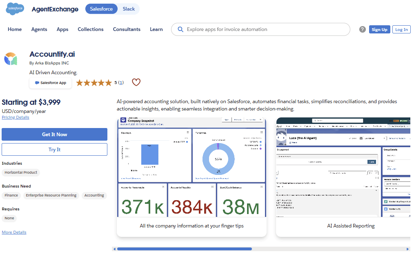Viewport: 414px width, 254px height.
Task: Select the Finance business need tag
Action: tap(11, 195)
